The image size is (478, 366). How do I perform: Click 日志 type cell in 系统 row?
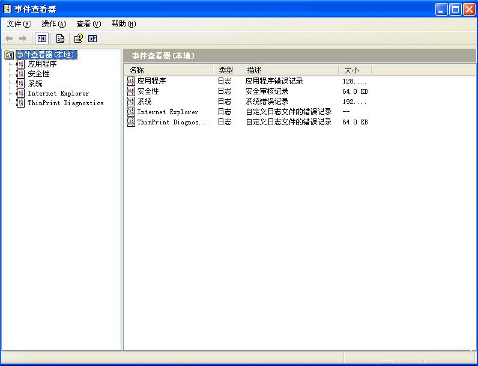[x=225, y=102]
